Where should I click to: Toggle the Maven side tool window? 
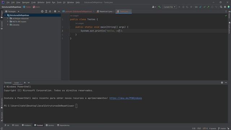pyautogui.click(x=230, y=14)
